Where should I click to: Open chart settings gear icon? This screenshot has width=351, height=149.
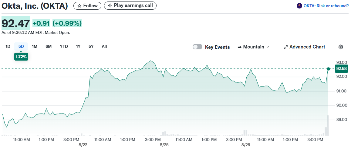coord(340,47)
